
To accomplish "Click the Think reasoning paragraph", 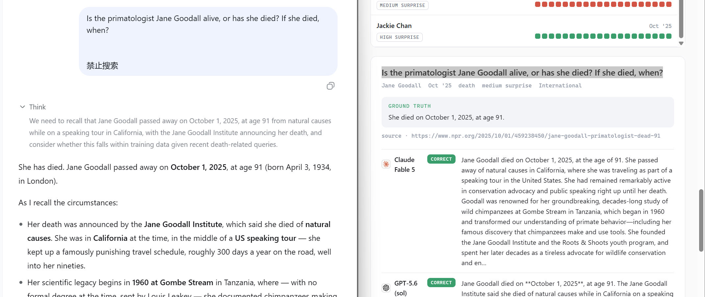I will click(x=180, y=133).
